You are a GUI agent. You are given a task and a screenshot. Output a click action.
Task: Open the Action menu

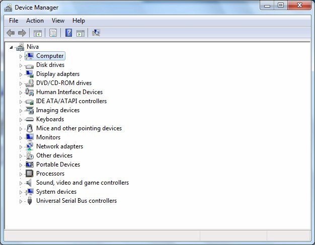(35, 21)
